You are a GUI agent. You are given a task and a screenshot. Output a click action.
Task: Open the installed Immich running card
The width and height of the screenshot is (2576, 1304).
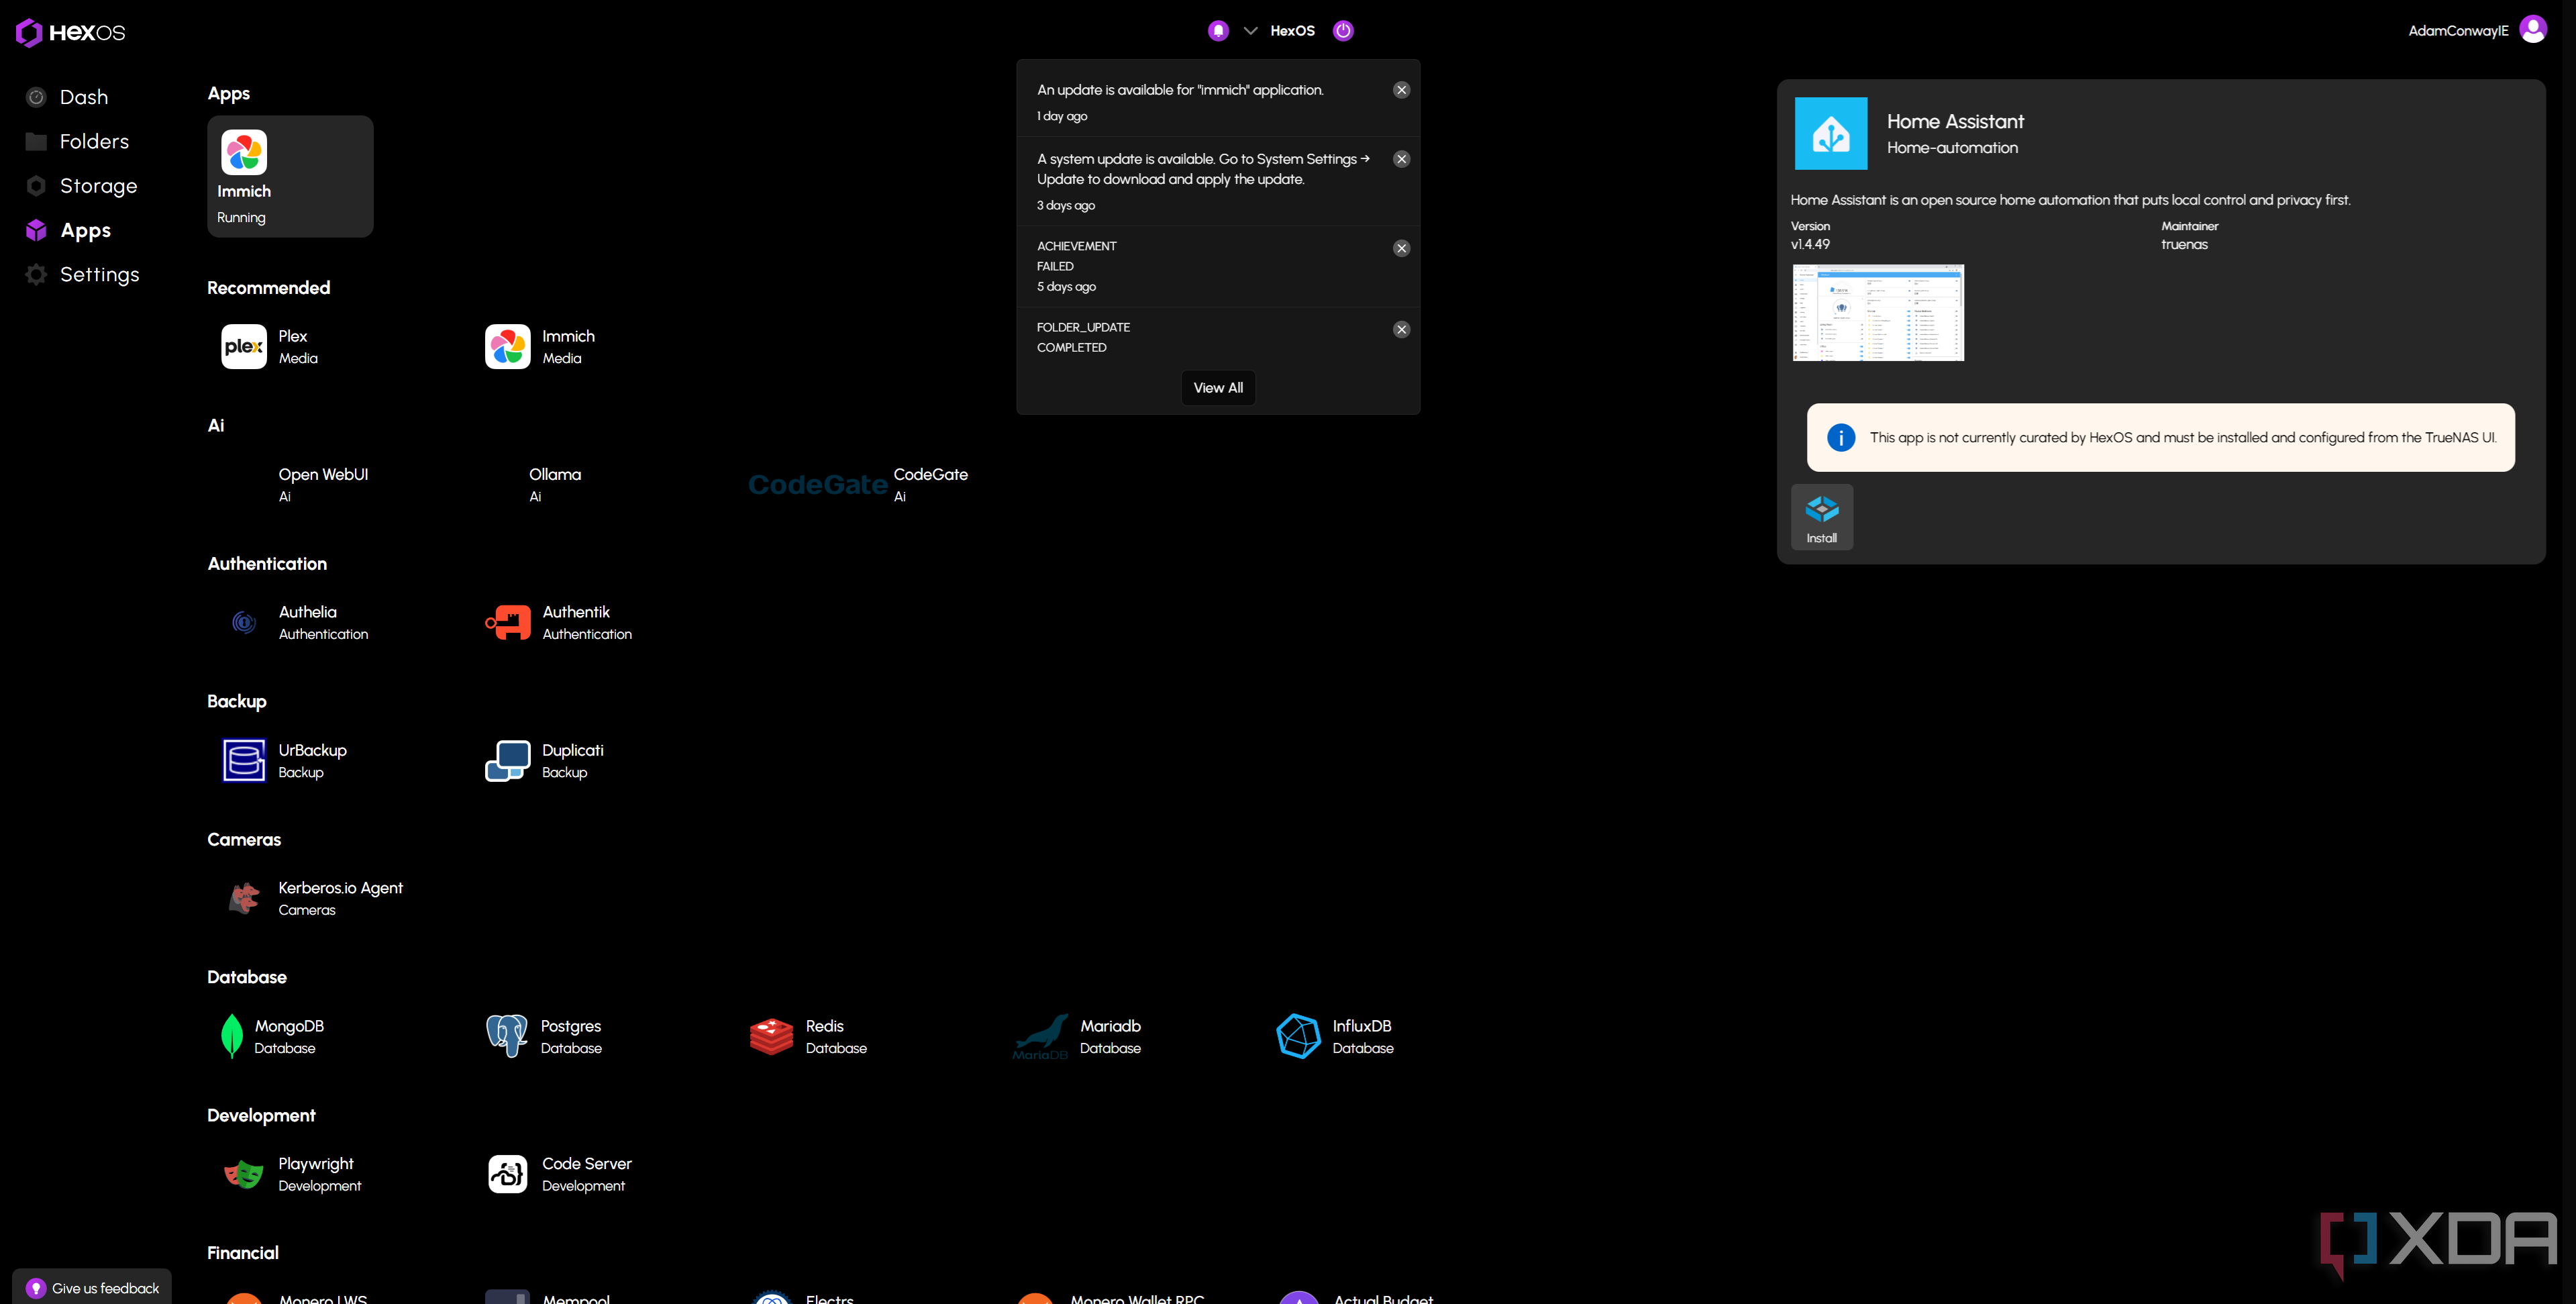coord(290,176)
